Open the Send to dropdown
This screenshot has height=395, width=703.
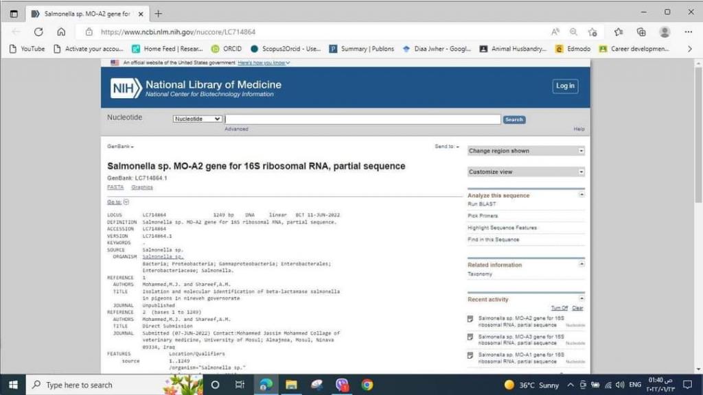coord(447,146)
